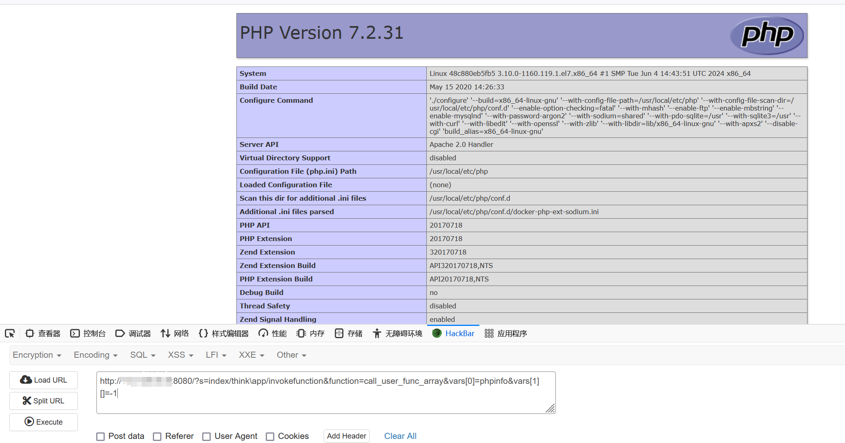The image size is (845, 443).
Task: Click the PHP logo in the header
Action: click(x=766, y=35)
